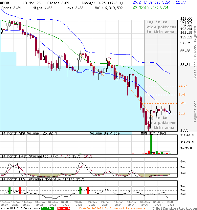This screenshot has width=197, height=210.
Task: Click the Volume By Price label
Action: tap(105, 133)
